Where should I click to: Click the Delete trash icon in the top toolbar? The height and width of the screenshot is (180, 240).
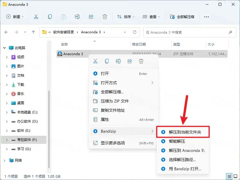point(105,17)
